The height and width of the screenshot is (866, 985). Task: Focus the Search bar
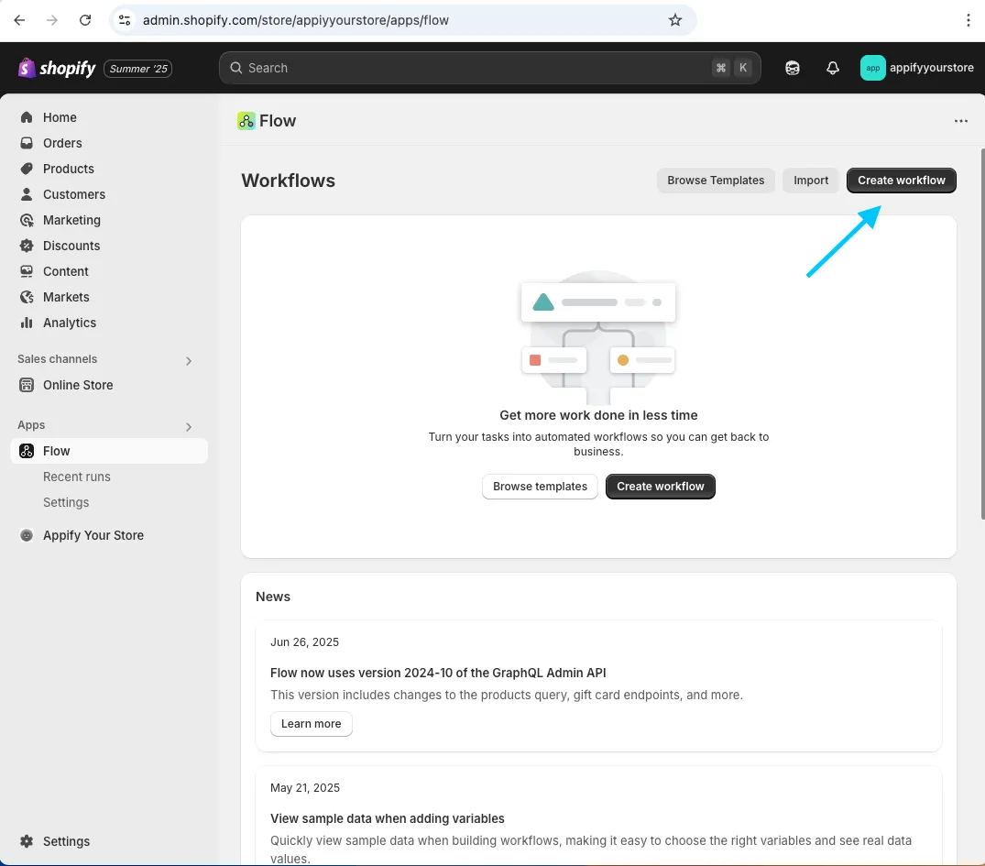(490, 68)
